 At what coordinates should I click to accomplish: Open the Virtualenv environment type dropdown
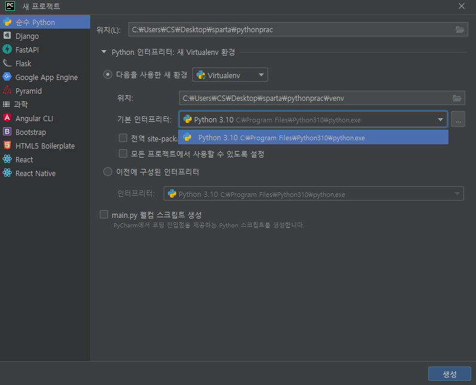tap(230, 75)
